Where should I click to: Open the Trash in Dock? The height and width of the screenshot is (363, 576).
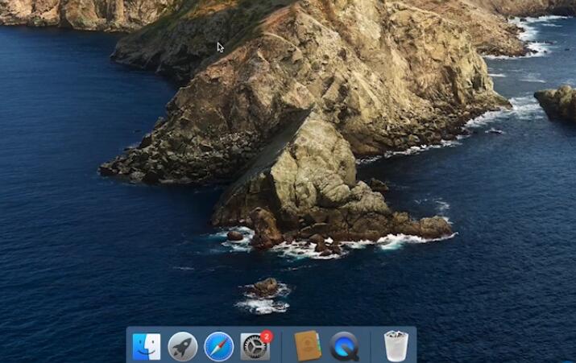click(x=396, y=346)
